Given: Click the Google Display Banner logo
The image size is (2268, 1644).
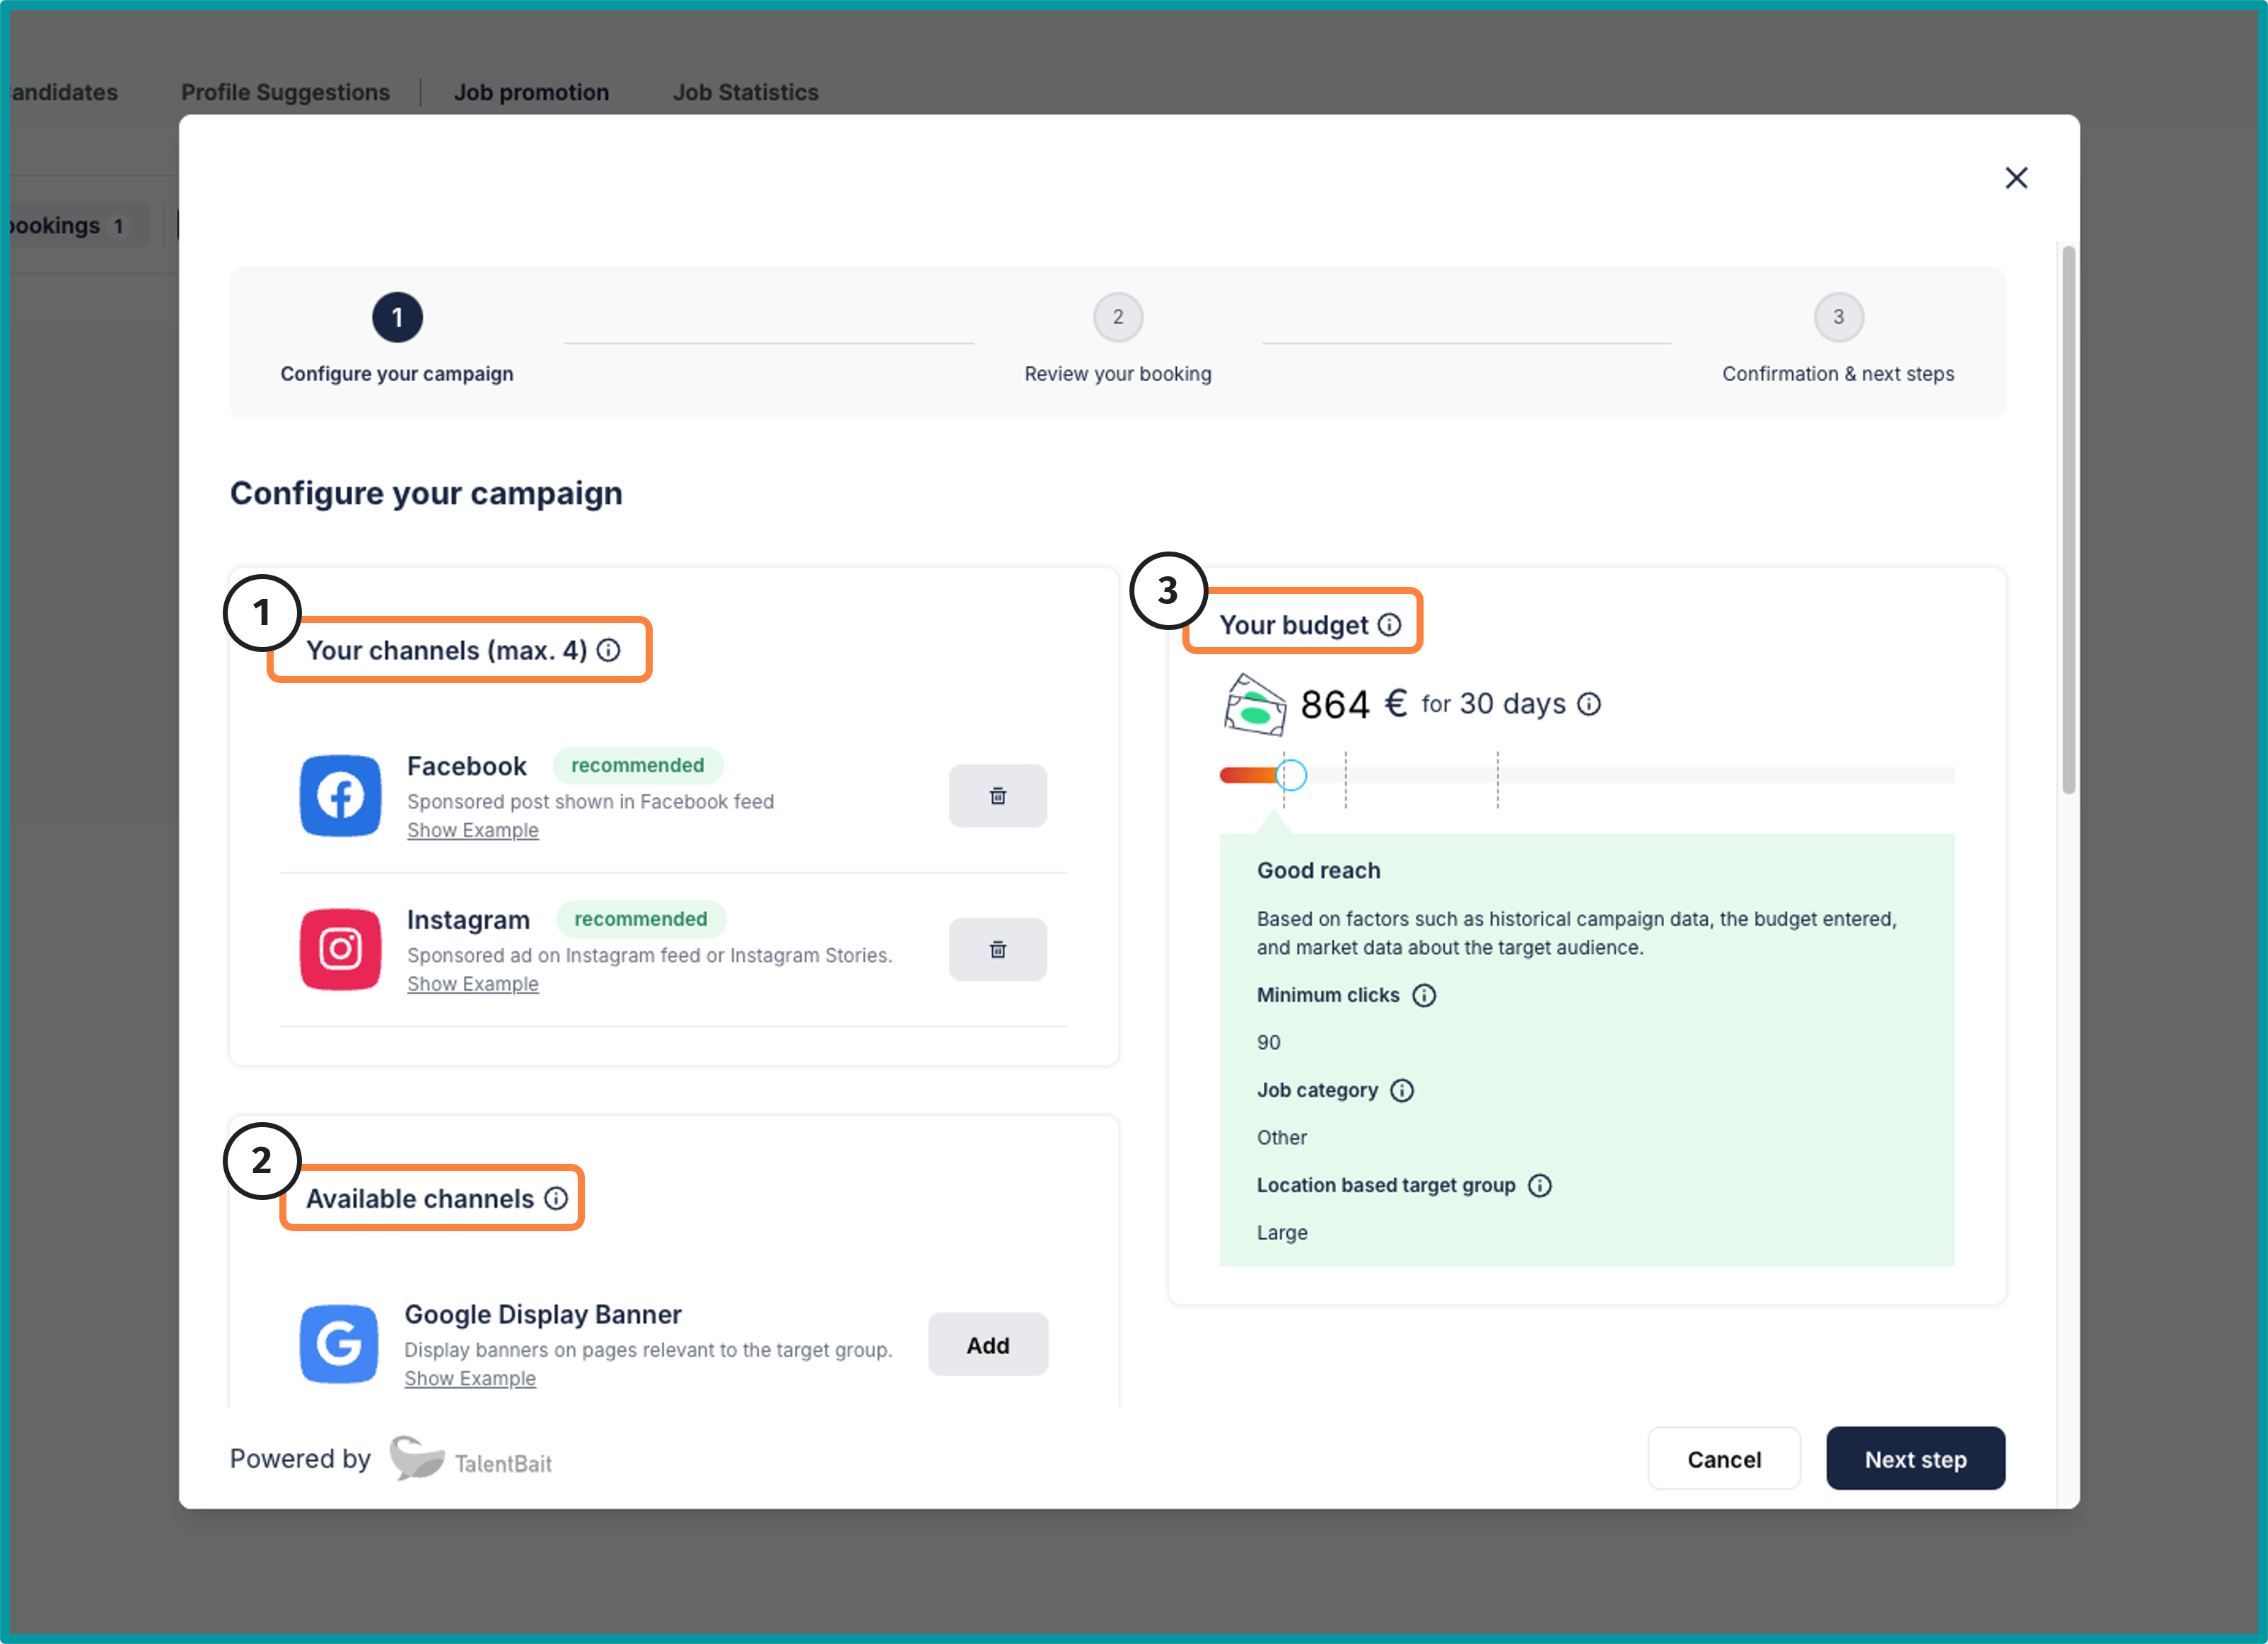Looking at the screenshot, I should click(339, 1343).
